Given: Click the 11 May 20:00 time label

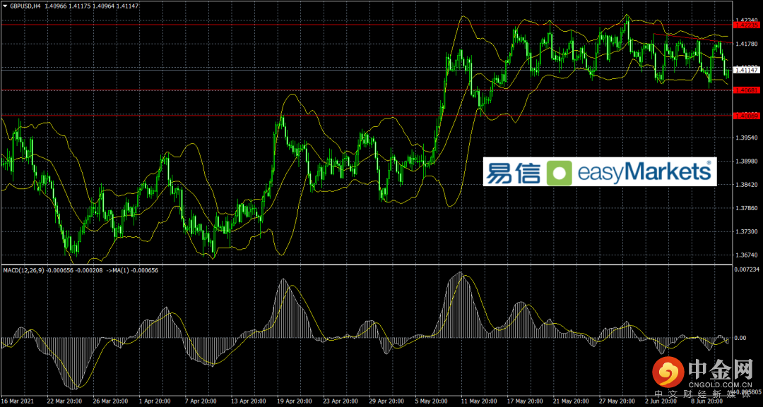Looking at the screenshot, I should pos(480,401).
